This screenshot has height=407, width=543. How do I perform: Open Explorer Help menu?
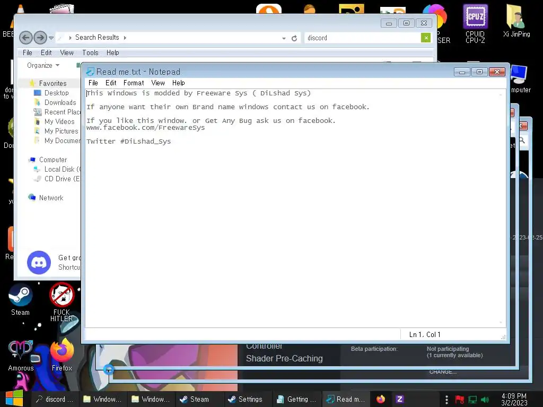[x=112, y=52]
